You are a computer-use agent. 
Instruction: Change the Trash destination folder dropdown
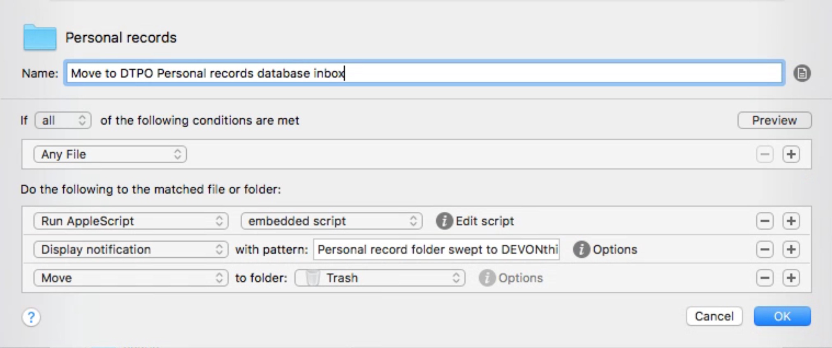point(380,278)
